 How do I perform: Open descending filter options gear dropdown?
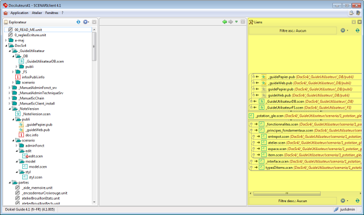[x=344, y=200]
